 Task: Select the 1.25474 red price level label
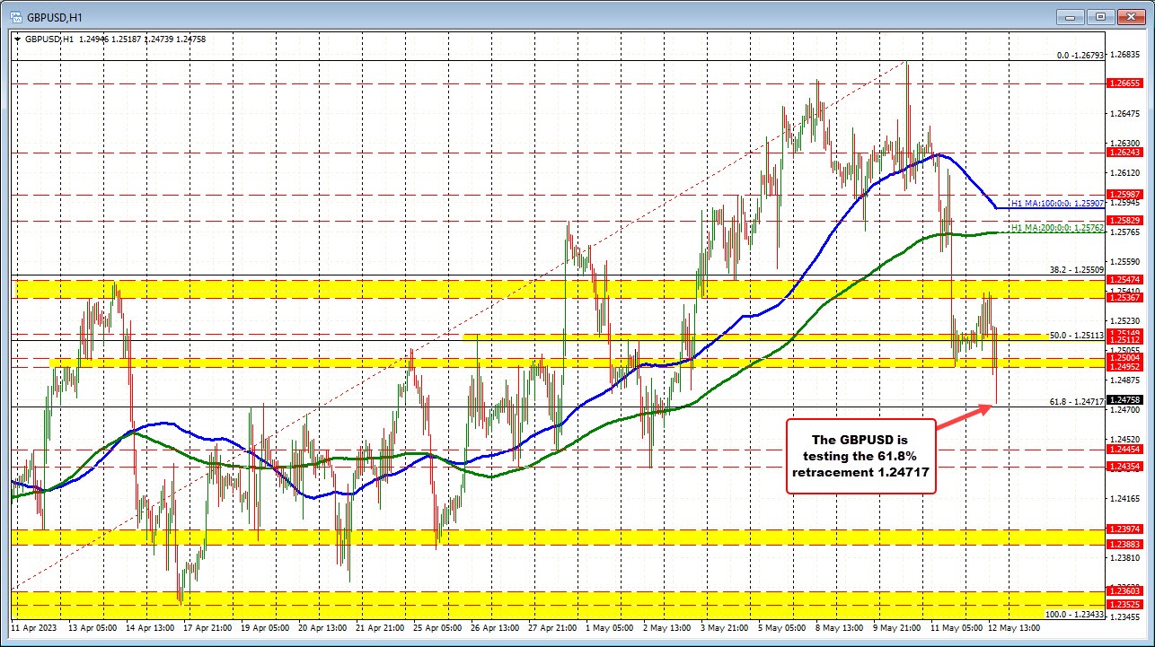1125,281
